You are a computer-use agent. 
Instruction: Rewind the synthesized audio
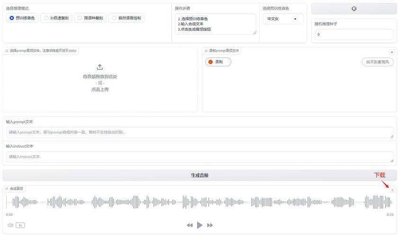(x=189, y=225)
